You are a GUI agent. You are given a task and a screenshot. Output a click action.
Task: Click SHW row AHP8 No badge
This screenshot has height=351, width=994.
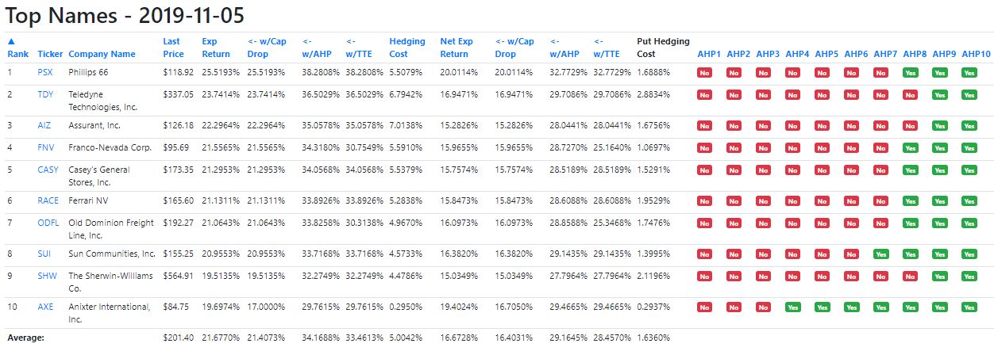click(910, 277)
